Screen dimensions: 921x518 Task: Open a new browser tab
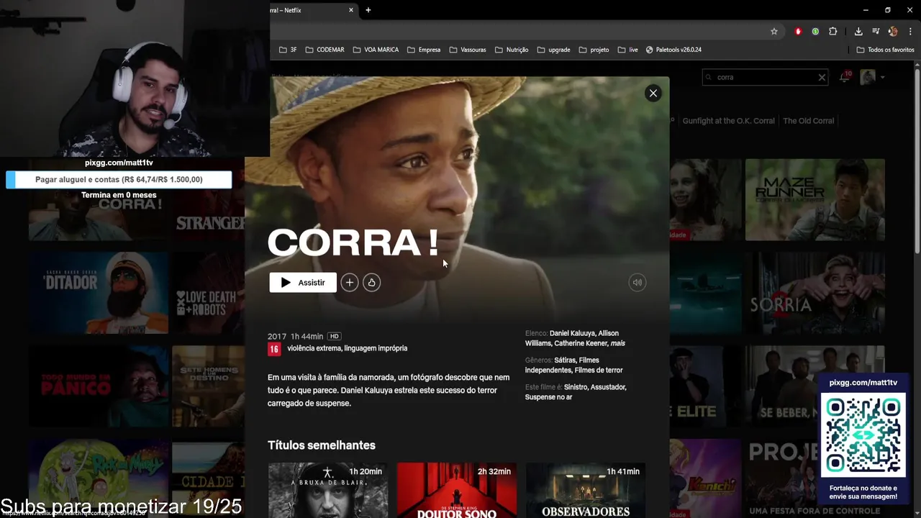[368, 10]
